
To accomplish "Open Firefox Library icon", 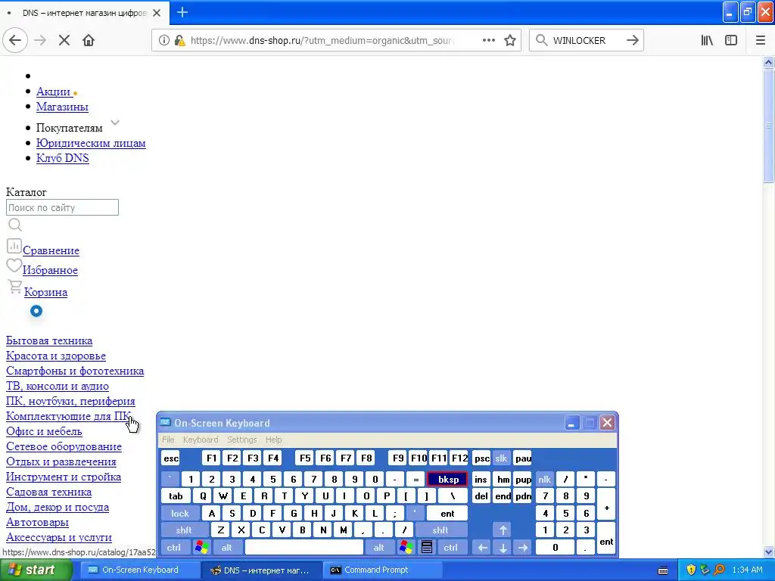I will tap(707, 41).
